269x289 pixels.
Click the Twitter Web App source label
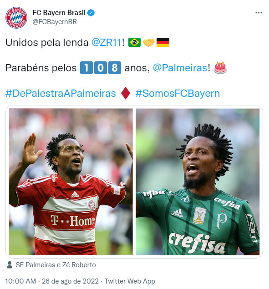point(130,281)
